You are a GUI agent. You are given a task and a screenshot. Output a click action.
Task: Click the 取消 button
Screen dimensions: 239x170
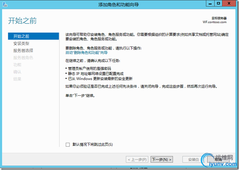tap(218, 160)
